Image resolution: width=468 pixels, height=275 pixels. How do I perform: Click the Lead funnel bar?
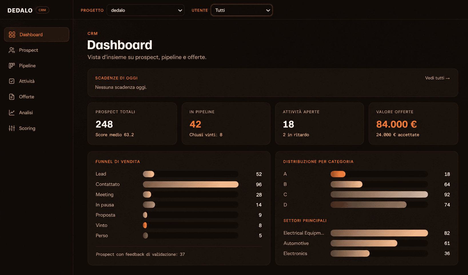pyautogui.click(x=149, y=174)
